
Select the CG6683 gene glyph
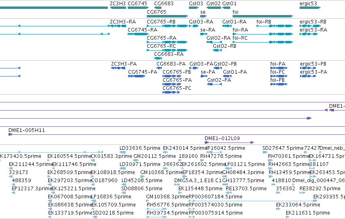[158, 8]
